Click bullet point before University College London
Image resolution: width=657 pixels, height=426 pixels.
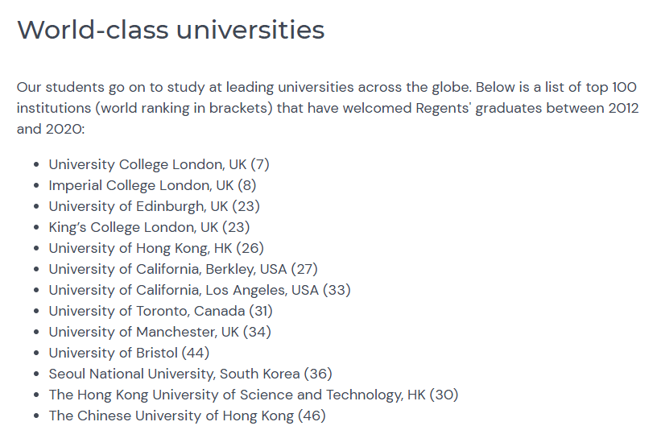coord(36,164)
